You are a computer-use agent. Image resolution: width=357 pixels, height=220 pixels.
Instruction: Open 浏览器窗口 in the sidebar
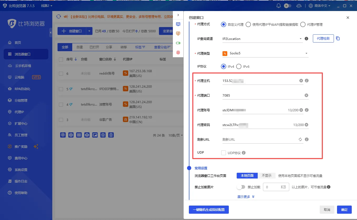click(26, 54)
